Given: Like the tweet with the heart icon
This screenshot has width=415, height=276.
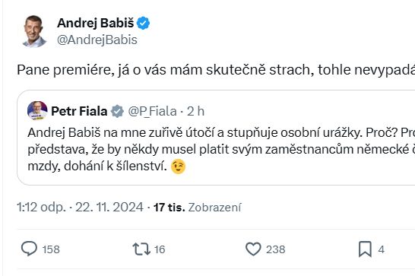Looking at the screenshot, I should click(253, 249).
